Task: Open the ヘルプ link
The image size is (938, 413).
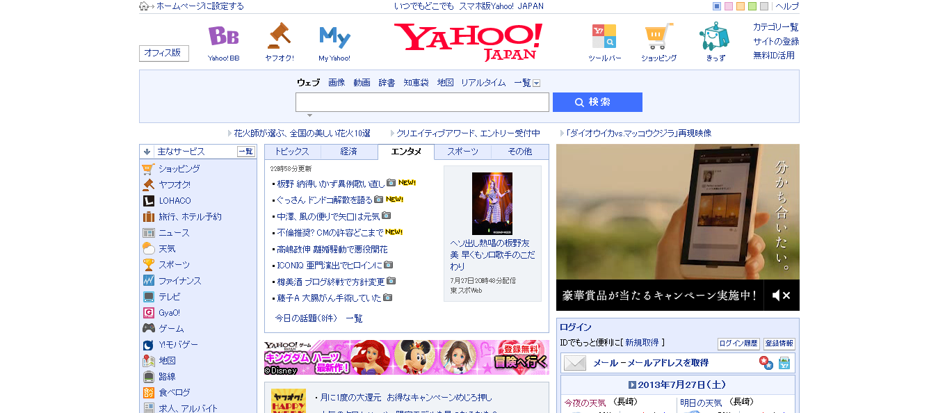Action: [x=787, y=6]
